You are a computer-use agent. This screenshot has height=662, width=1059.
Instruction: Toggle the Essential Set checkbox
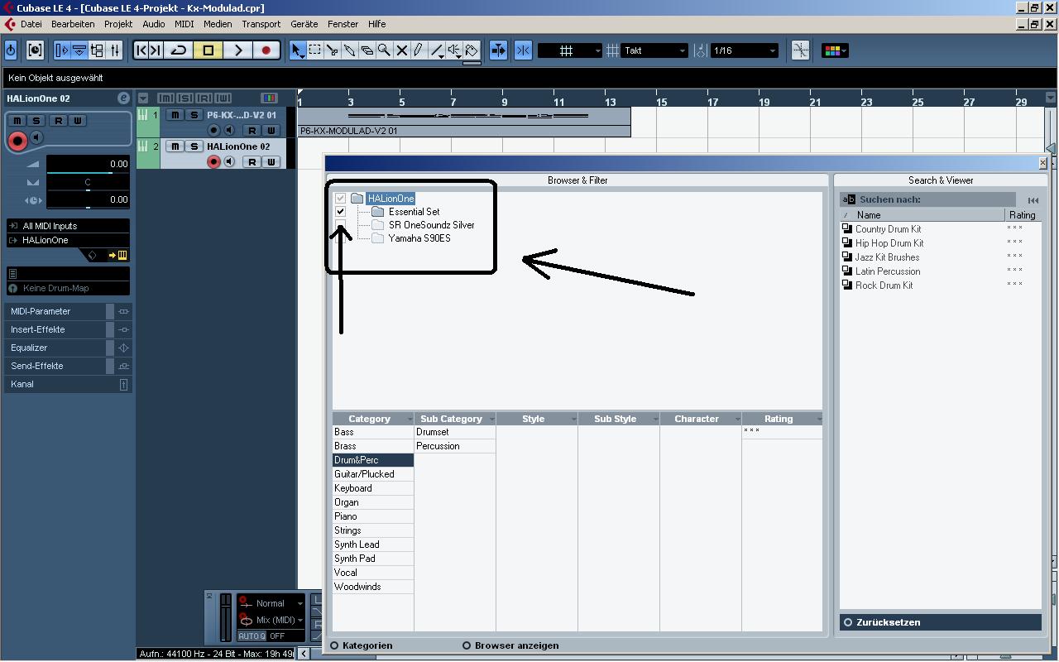(340, 212)
